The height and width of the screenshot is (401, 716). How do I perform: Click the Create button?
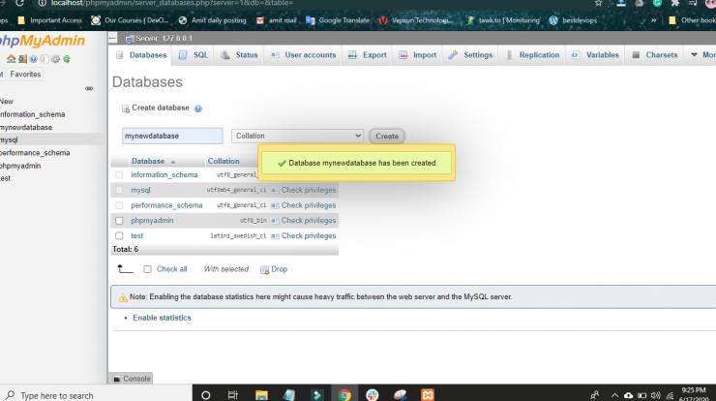coord(387,137)
